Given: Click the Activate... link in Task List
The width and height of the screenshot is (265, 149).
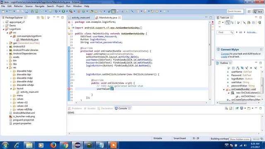Looking at the screenshot, I should tap(252, 32).
